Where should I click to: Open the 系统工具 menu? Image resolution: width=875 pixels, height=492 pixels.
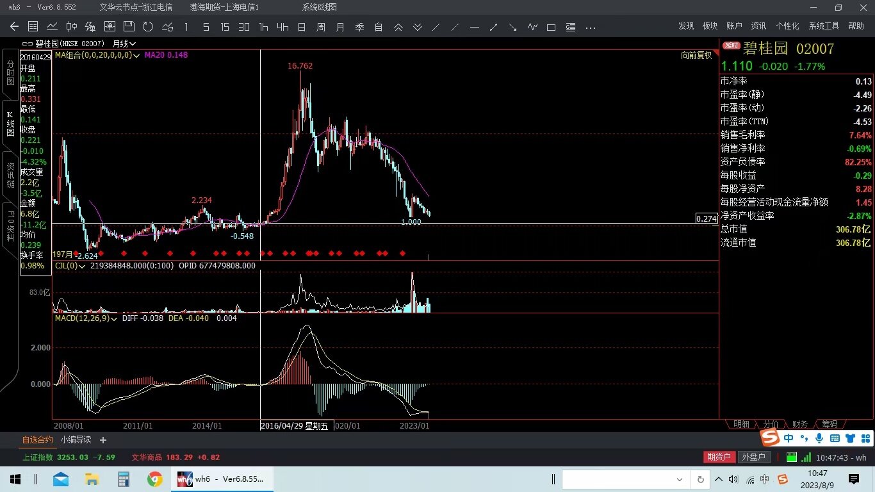(824, 26)
